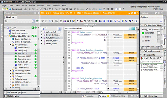
Task: Expand the Reference projects pane
Action: click(5, 92)
